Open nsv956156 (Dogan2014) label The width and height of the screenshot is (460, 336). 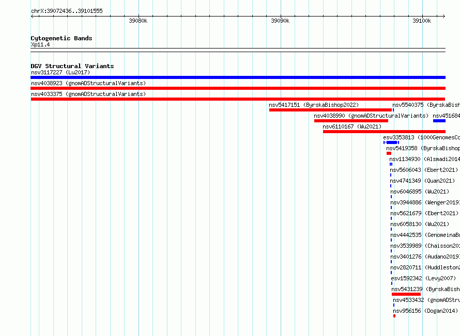425,311
